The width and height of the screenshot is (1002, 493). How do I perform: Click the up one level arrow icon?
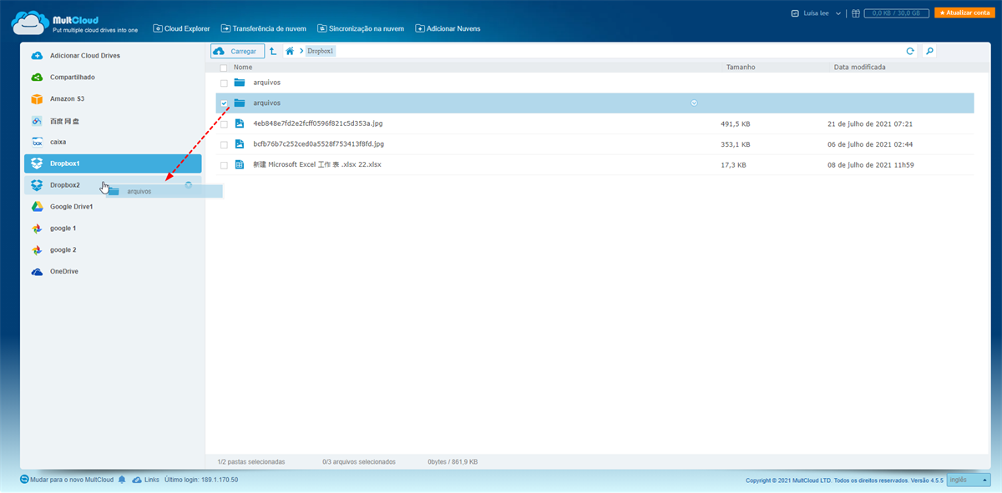(273, 51)
